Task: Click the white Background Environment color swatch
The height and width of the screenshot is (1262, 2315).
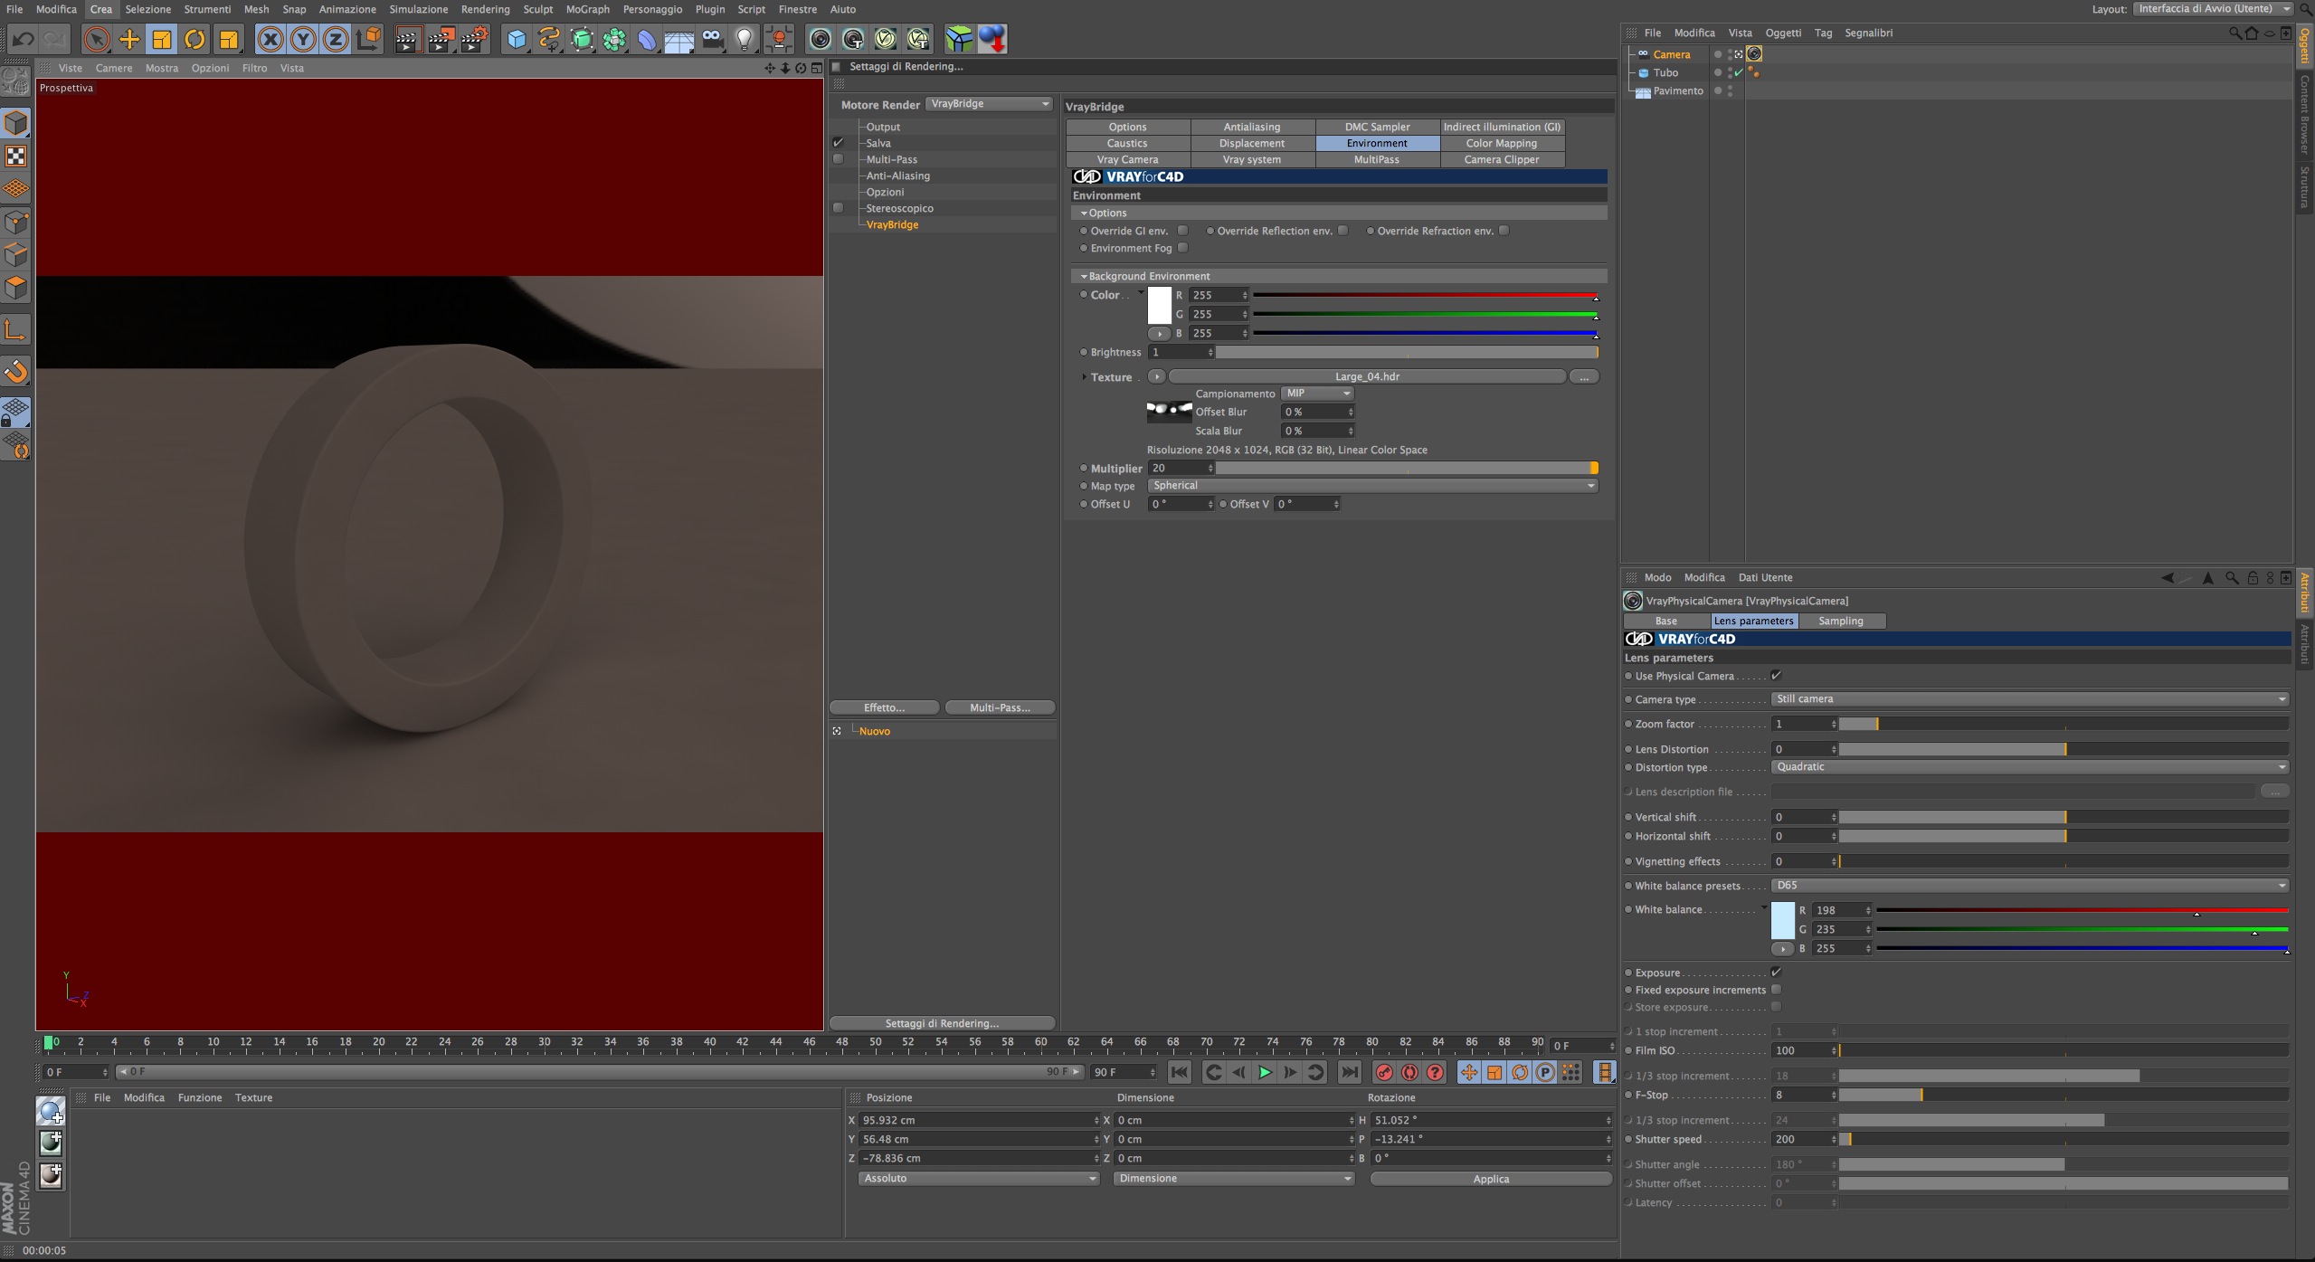Action: click(1159, 306)
